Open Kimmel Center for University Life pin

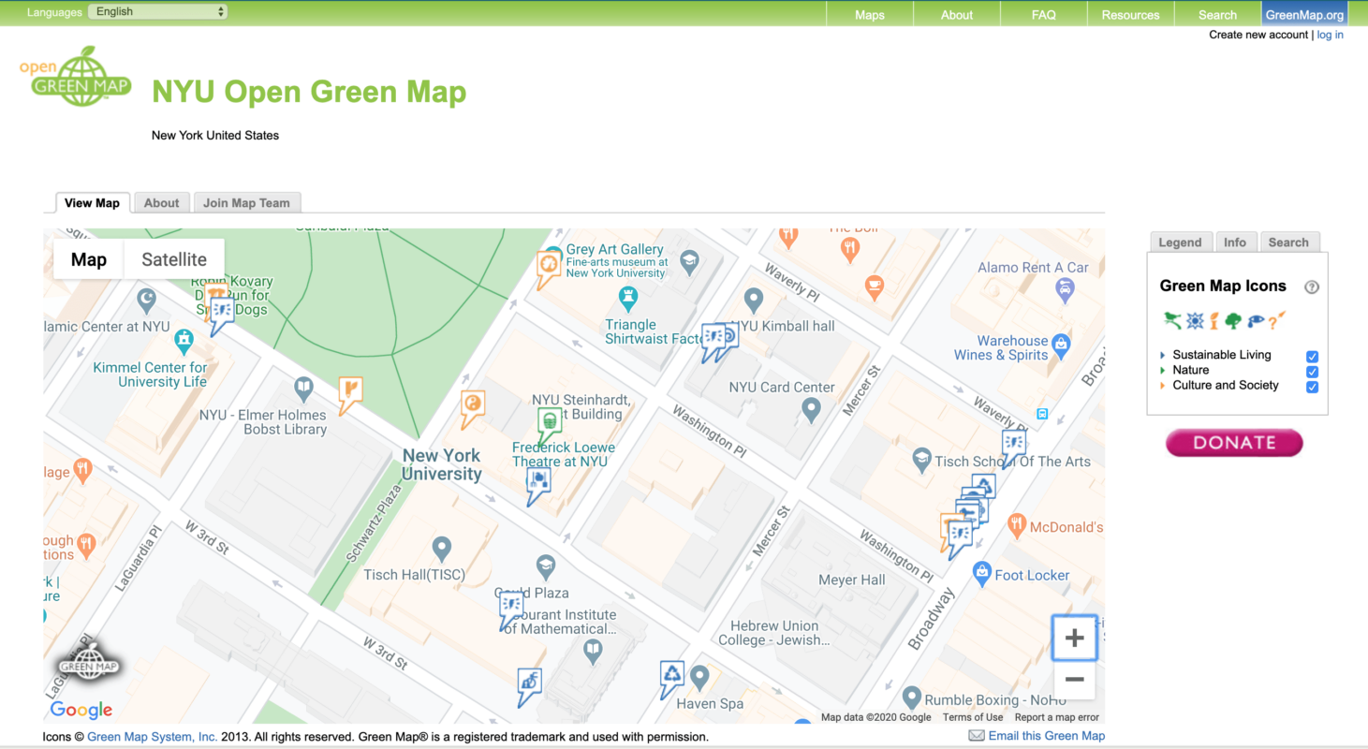pos(184,339)
